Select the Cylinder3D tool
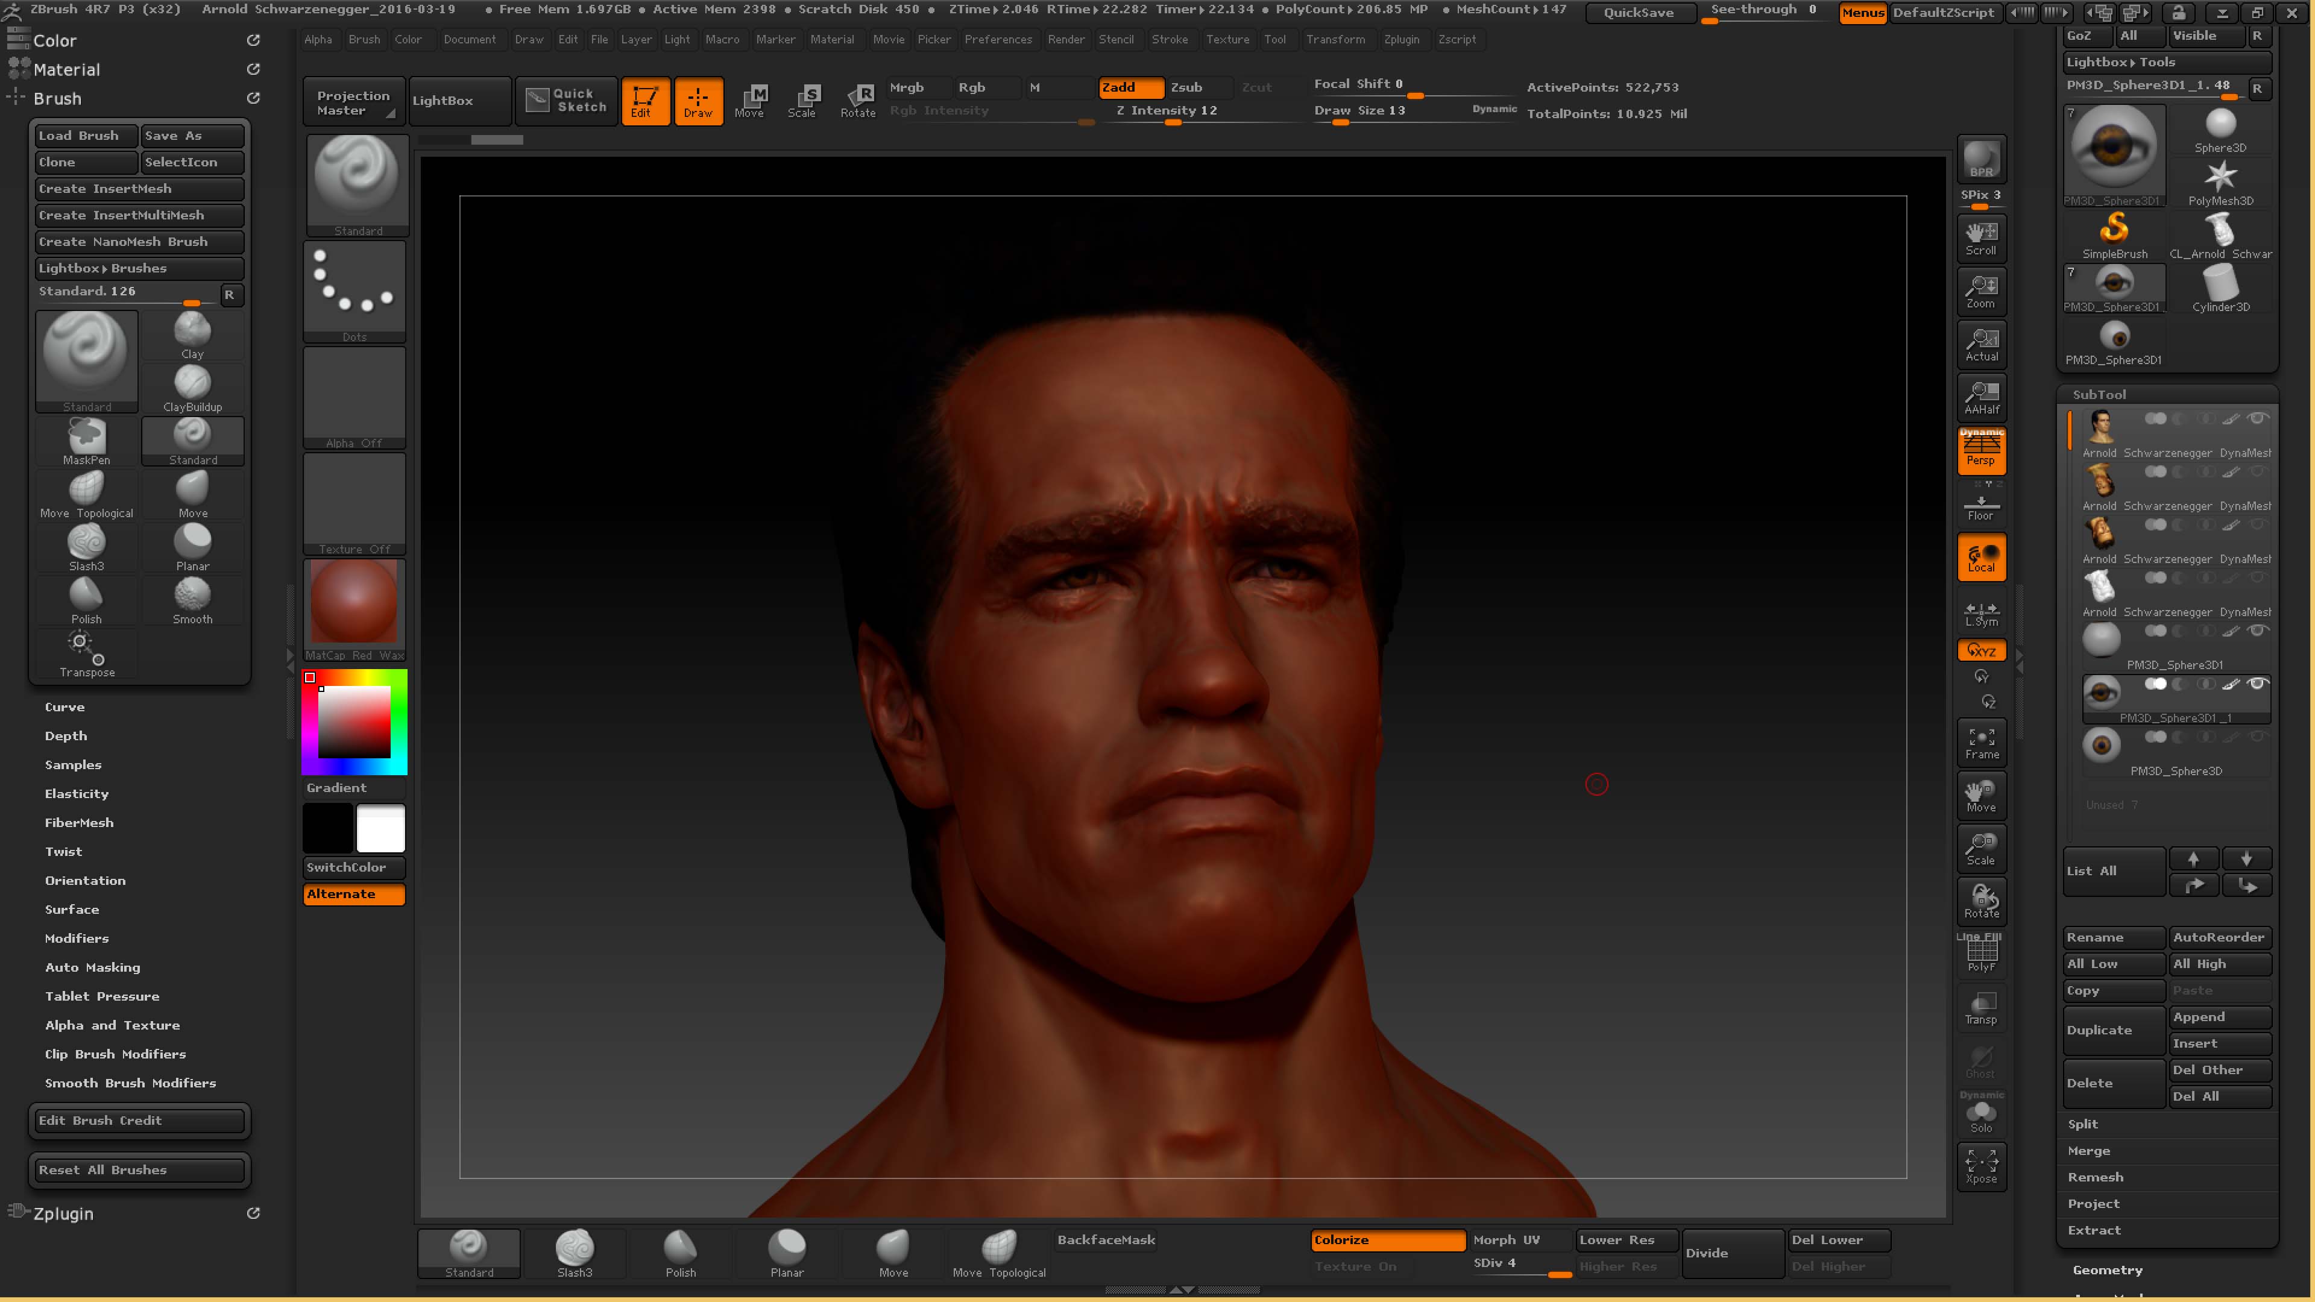Viewport: 2315px width, 1302px height. pos(2220,289)
